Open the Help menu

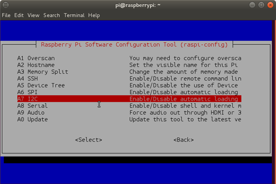[94, 15]
